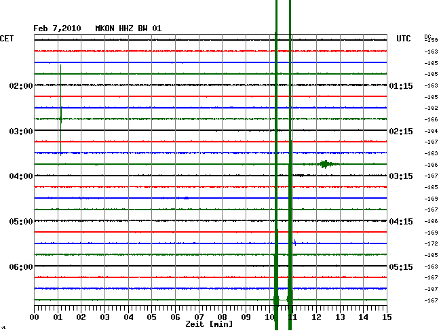Screen dimensions: 441x335
Task: Click the thick green vertical spike at minute 10
Action: pyautogui.click(x=276, y=166)
